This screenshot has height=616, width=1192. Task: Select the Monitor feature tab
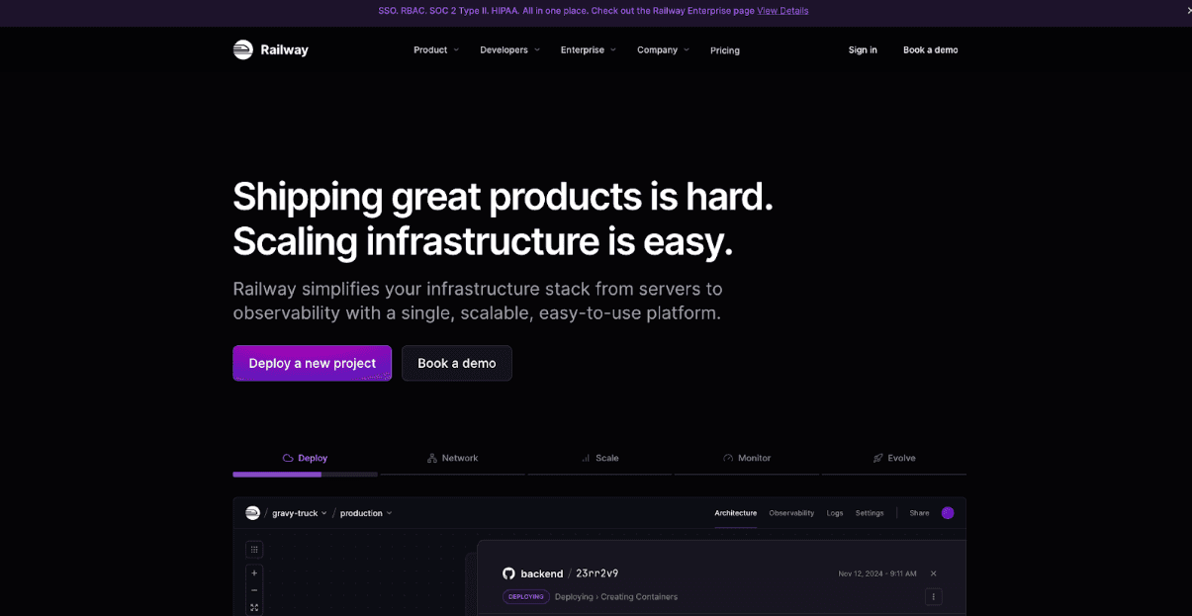[747, 458]
